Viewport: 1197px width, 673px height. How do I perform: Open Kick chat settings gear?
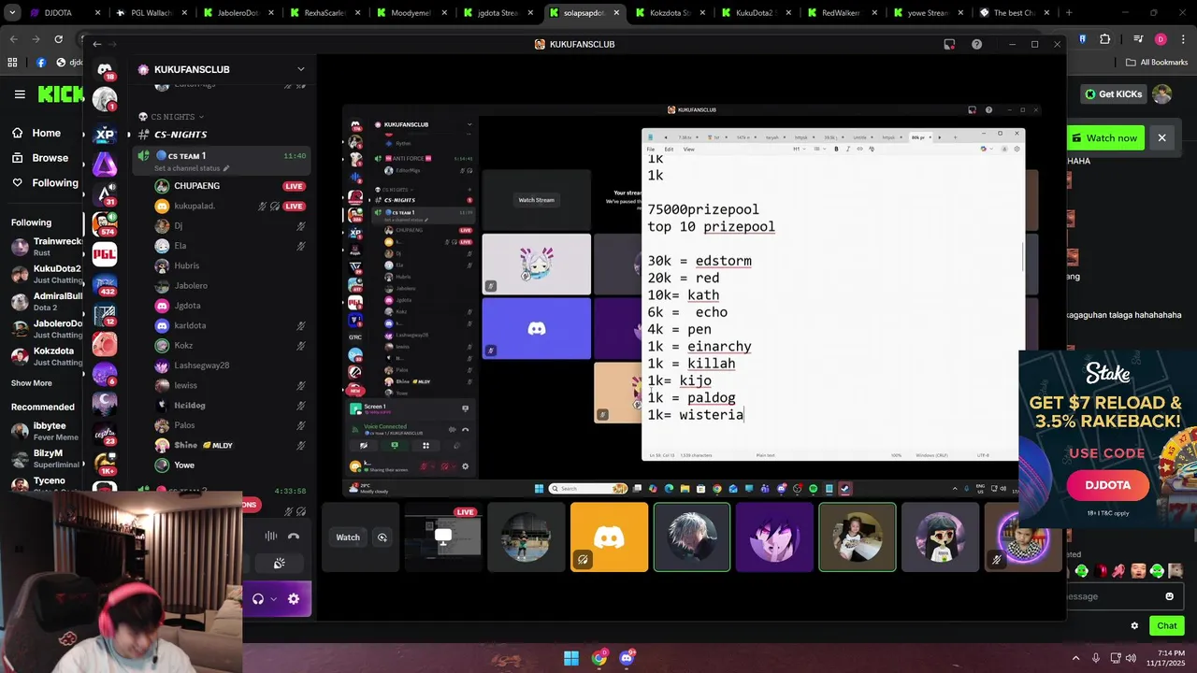tap(1134, 626)
